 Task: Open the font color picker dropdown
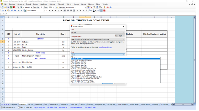tap(95, 11)
